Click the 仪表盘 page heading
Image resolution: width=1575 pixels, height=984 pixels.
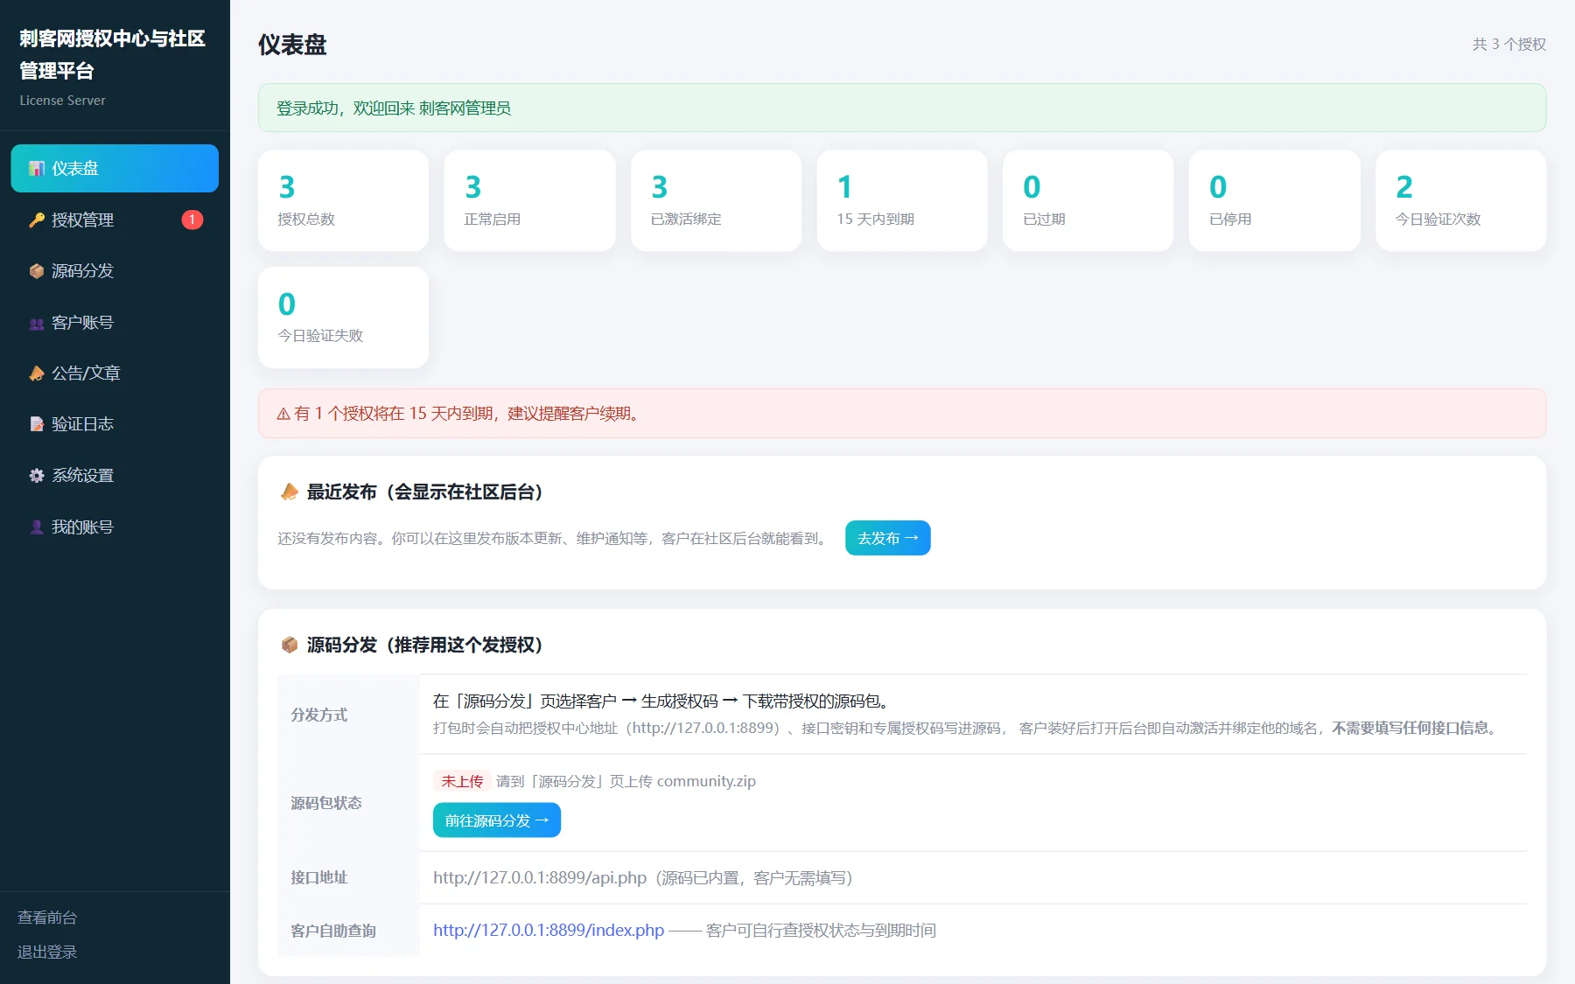(x=292, y=45)
